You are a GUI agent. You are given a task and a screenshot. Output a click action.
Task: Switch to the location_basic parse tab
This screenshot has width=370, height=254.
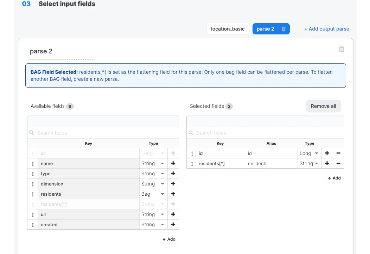pyautogui.click(x=228, y=29)
